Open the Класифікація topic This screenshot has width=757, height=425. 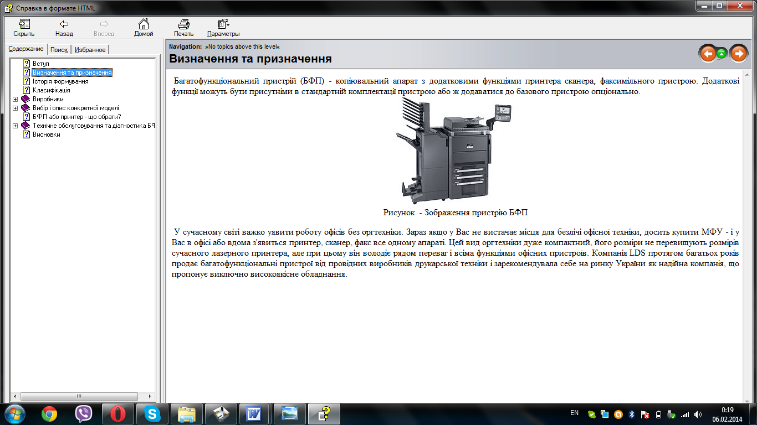click(51, 90)
